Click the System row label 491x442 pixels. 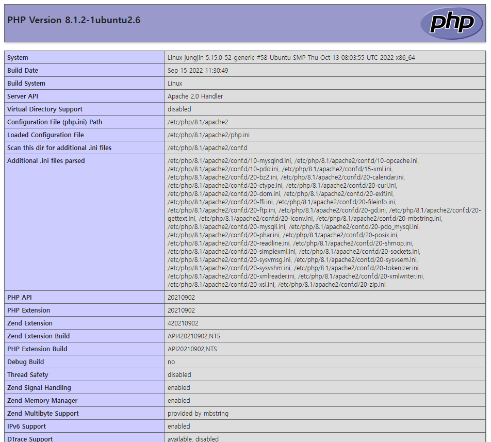(x=18, y=58)
